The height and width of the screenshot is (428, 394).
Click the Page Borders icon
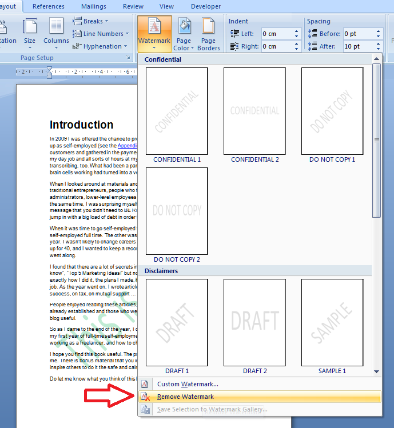208,26
